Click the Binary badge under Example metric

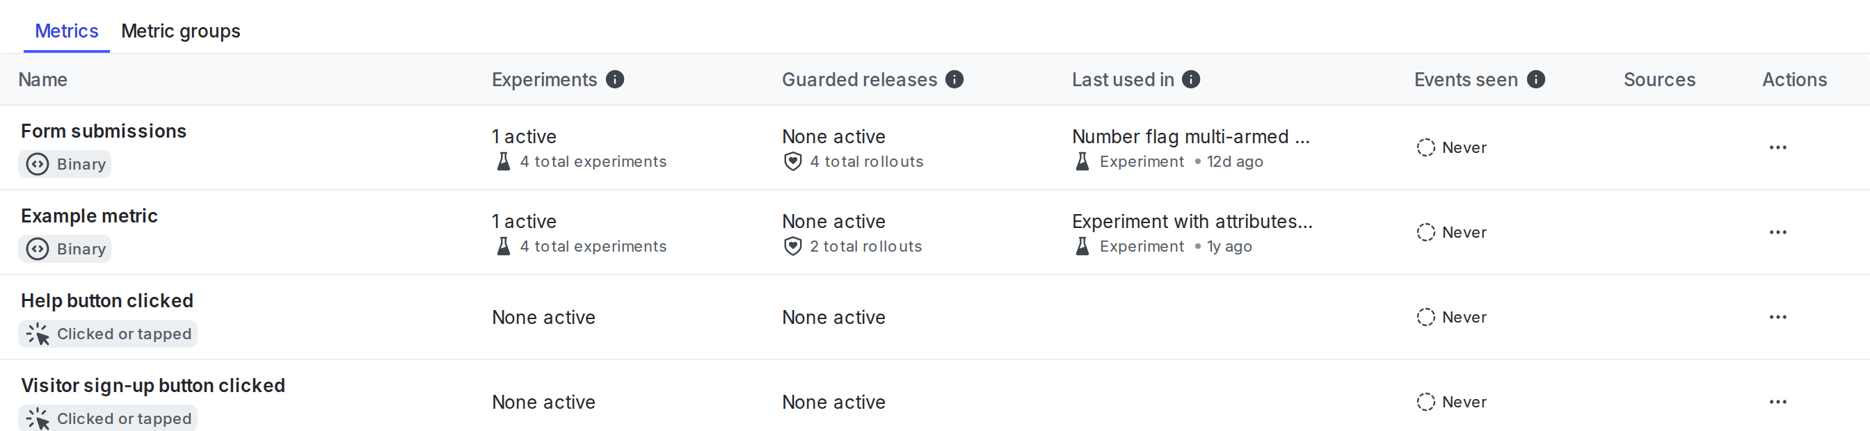(65, 248)
